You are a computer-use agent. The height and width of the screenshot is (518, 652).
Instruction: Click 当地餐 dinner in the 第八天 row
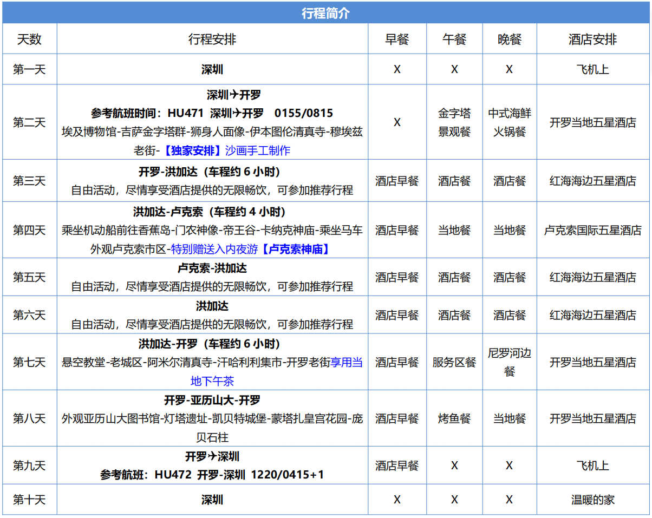click(509, 418)
